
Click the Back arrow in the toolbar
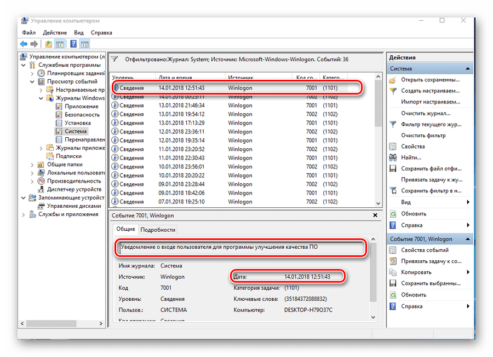pyautogui.click(x=24, y=44)
